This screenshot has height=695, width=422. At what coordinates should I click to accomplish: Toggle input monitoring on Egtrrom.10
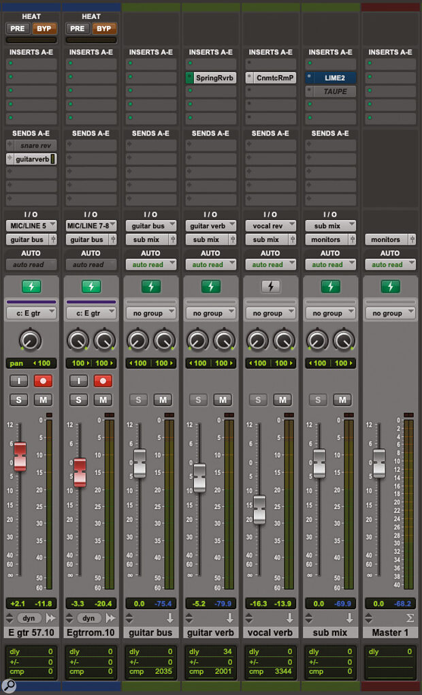79,381
